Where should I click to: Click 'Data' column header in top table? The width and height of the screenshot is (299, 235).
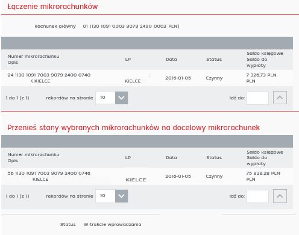click(171, 60)
